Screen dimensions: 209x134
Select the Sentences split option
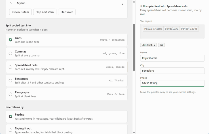67,81
